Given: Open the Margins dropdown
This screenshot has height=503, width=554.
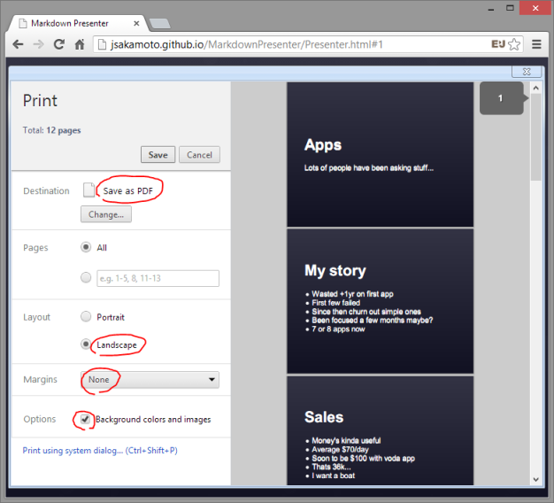Looking at the screenshot, I should pos(150,380).
